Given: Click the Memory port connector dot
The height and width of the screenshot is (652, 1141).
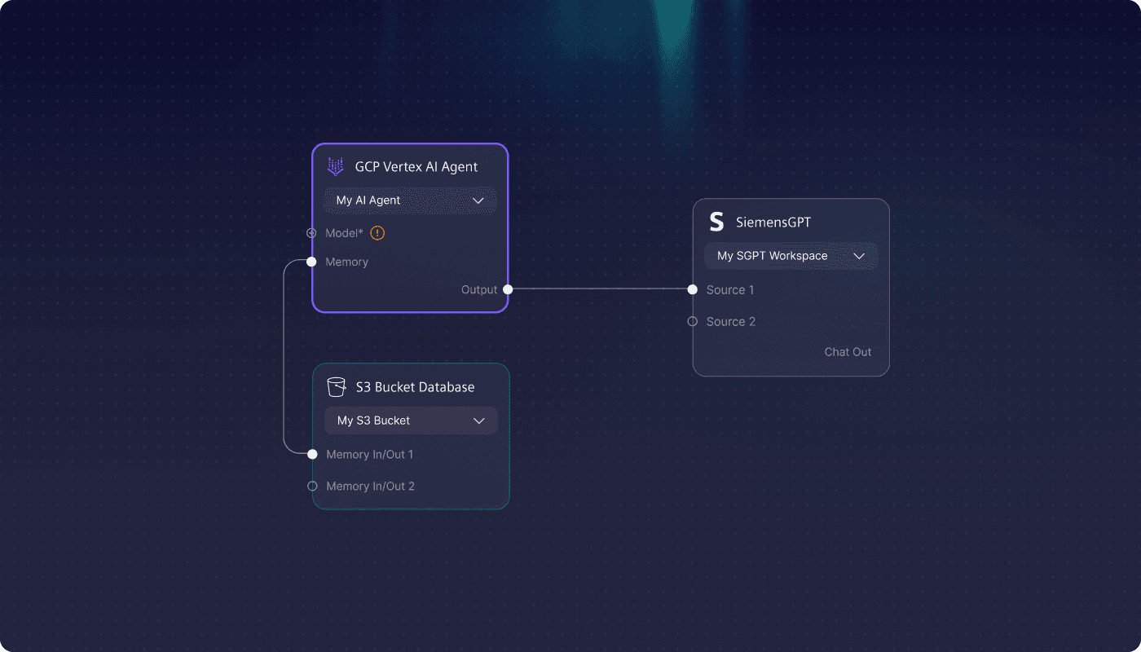Looking at the screenshot, I should point(311,262).
